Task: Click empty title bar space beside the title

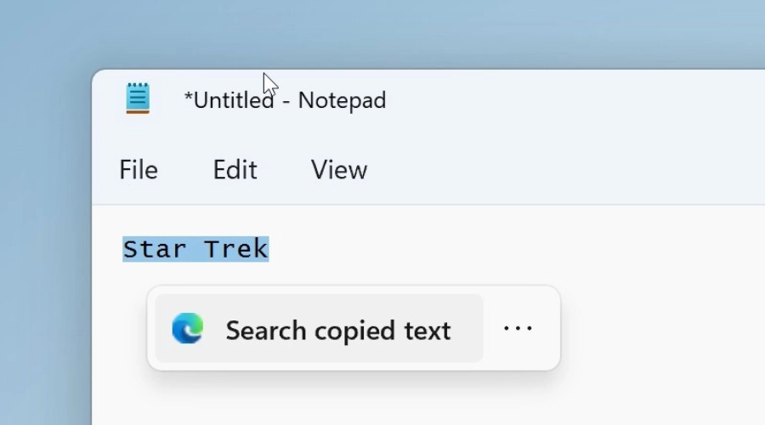Action: (x=561, y=100)
